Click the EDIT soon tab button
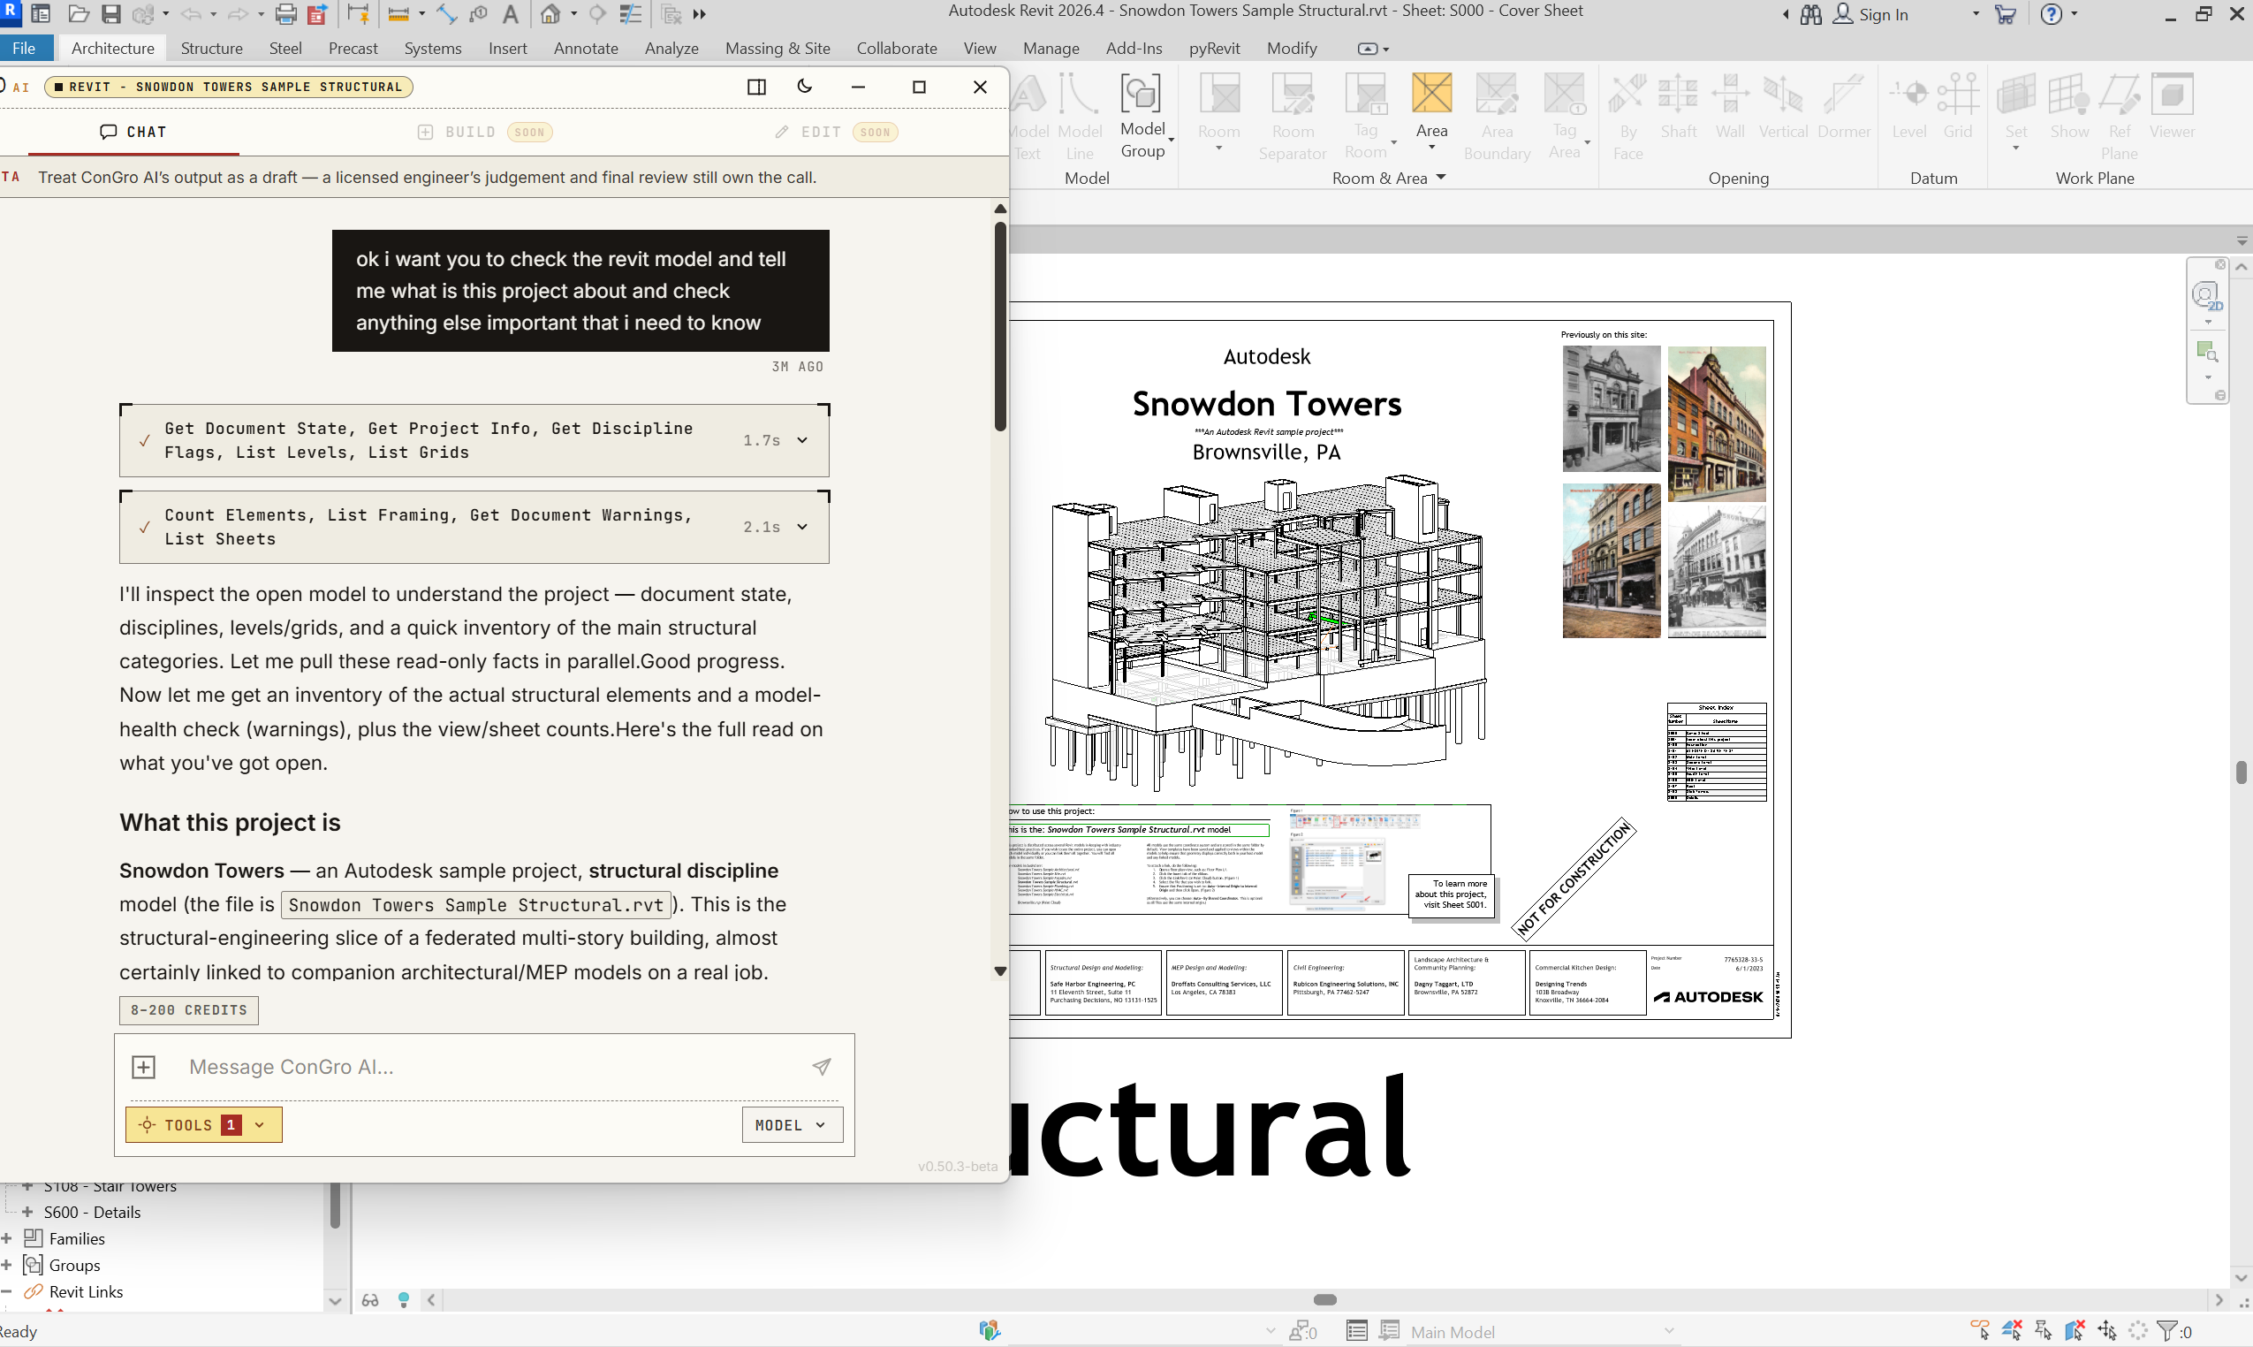2253x1347 pixels. 836,132
